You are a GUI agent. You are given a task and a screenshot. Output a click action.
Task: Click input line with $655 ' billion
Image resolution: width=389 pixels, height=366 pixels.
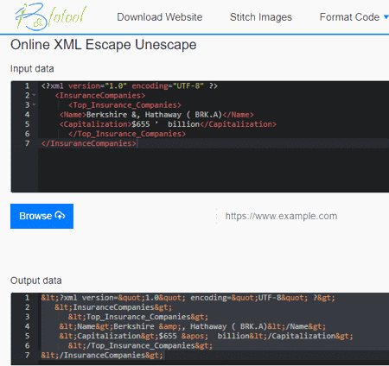pyautogui.click(x=168, y=124)
